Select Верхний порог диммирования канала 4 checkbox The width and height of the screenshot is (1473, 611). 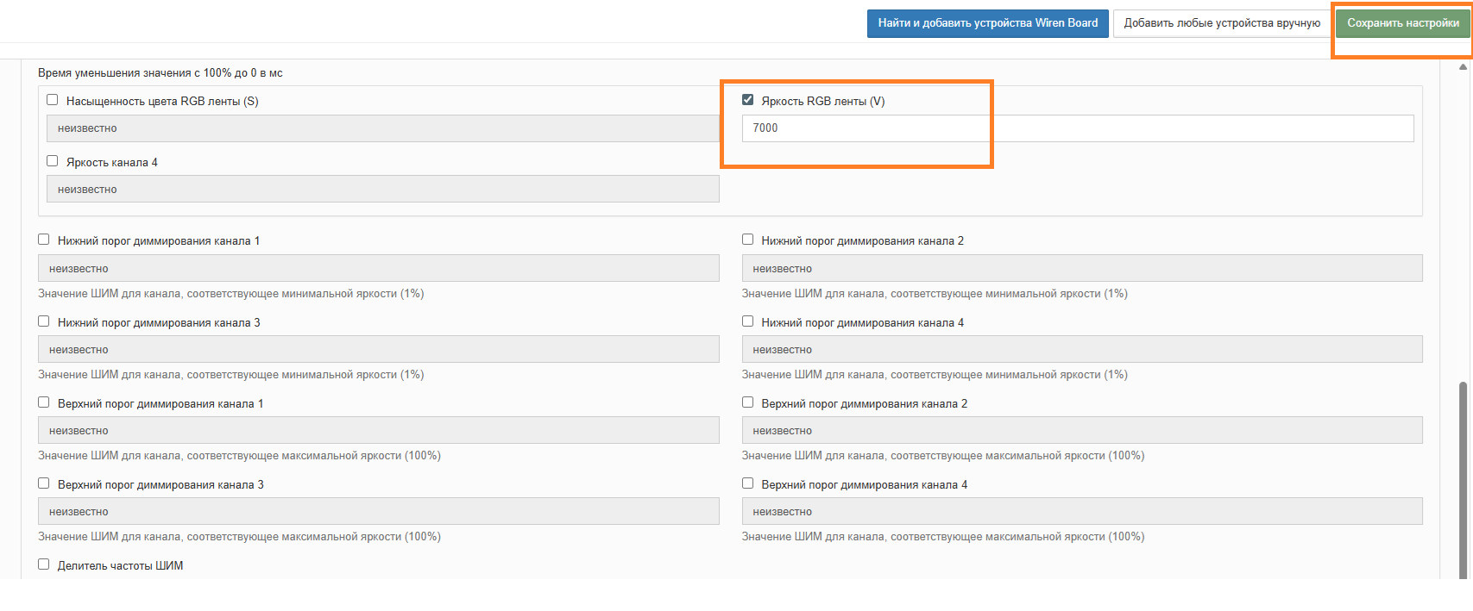[x=747, y=483]
